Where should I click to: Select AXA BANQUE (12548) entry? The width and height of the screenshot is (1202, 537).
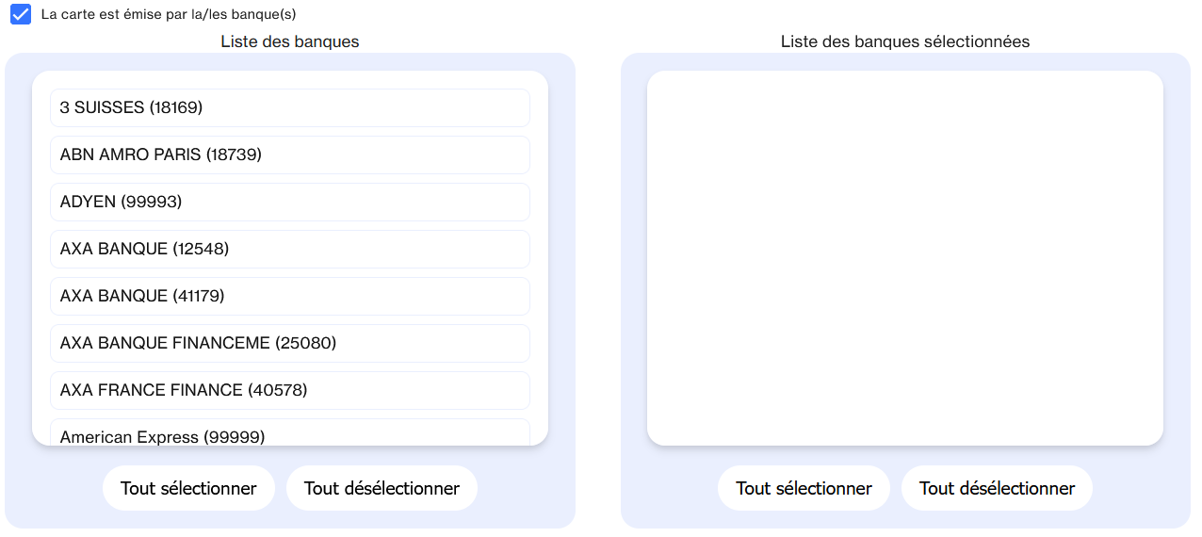[x=290, y=249]
